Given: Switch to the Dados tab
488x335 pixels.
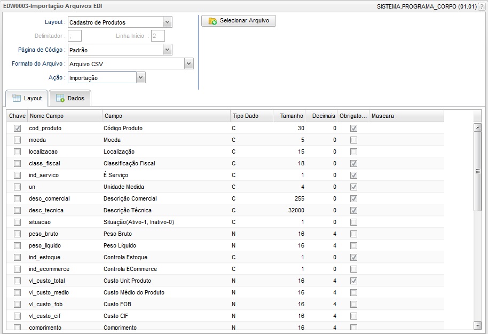Looking at the screenshot, I should [x=70, y=99].
